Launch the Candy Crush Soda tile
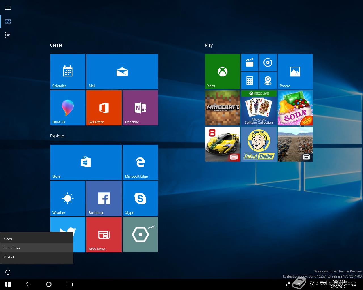 295,108
